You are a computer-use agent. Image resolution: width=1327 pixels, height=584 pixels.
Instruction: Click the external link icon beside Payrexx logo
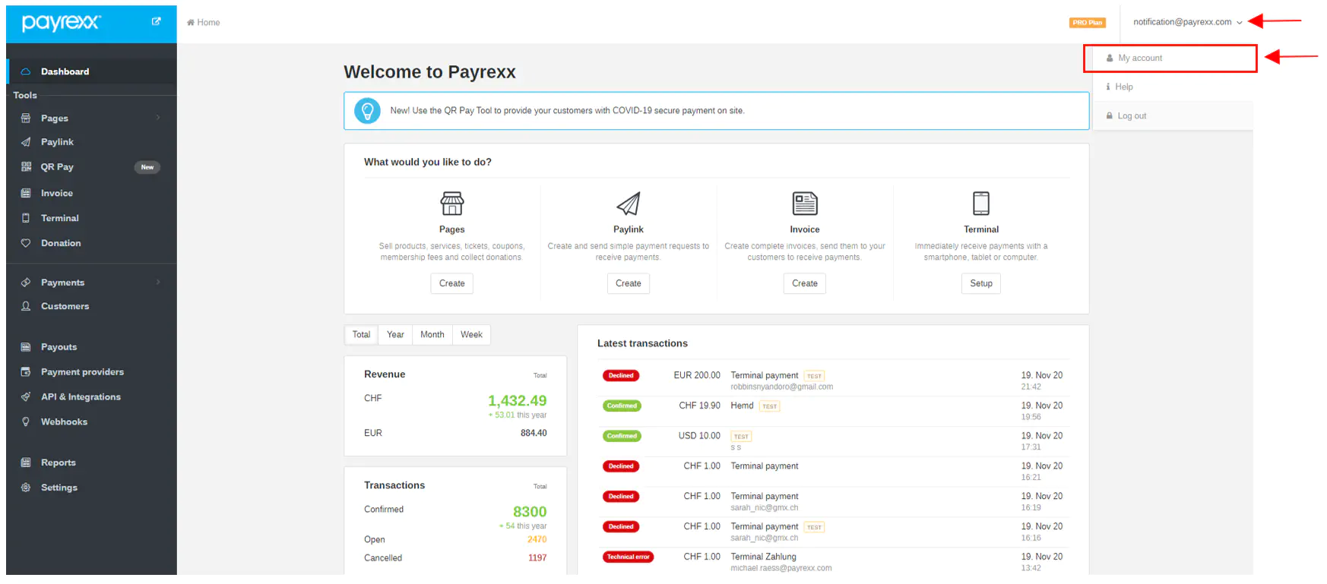[x=156, y=22]
